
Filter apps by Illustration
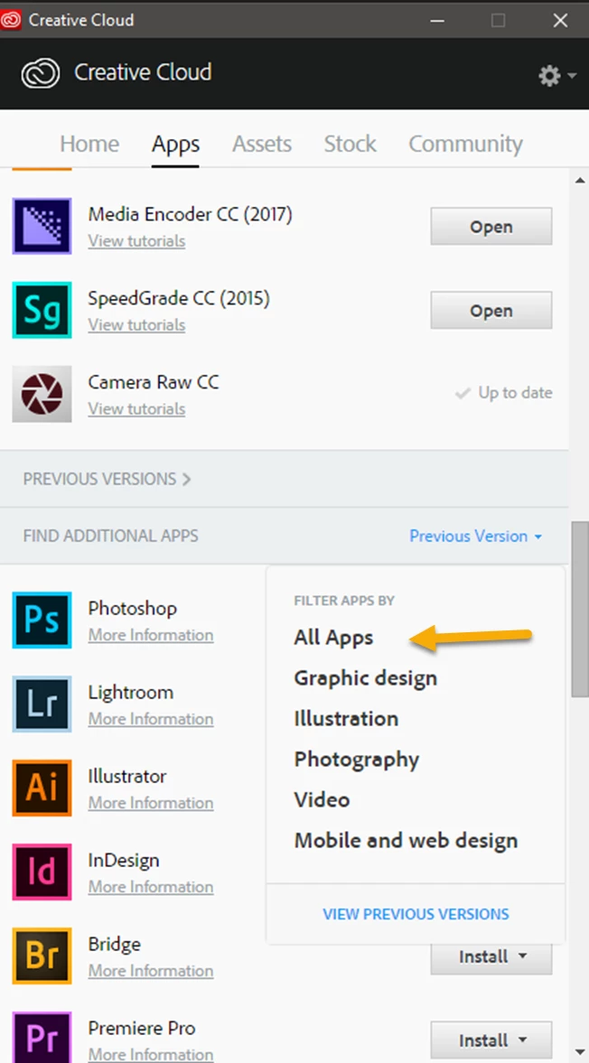[x=346, y=719]
